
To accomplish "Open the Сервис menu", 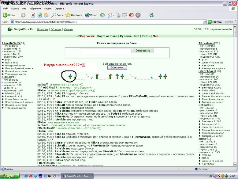I will coord(48,9).
